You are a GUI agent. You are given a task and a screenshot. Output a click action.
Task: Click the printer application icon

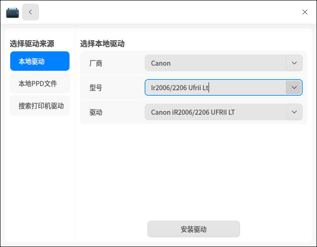13,12
